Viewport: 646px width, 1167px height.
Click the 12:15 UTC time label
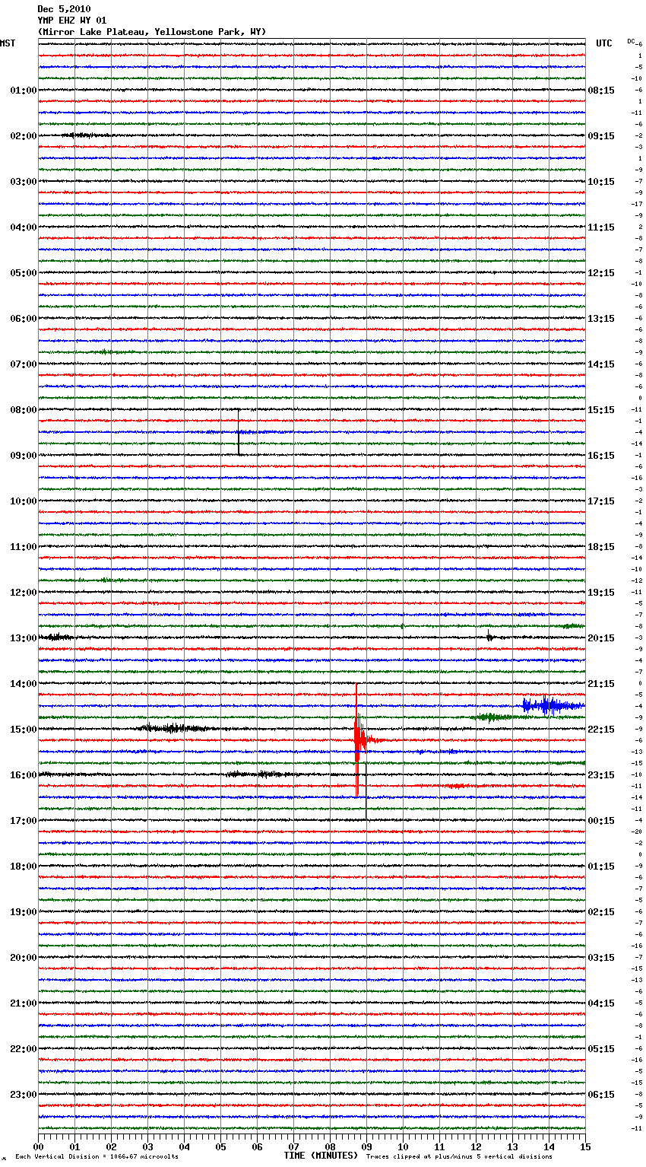(x=601, y=273)
